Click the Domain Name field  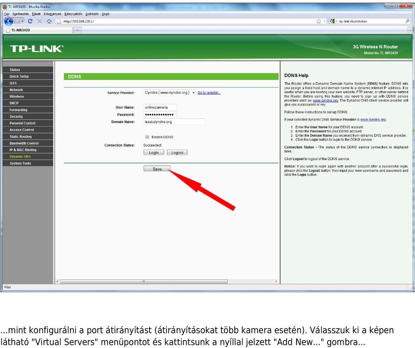point(174,122)
